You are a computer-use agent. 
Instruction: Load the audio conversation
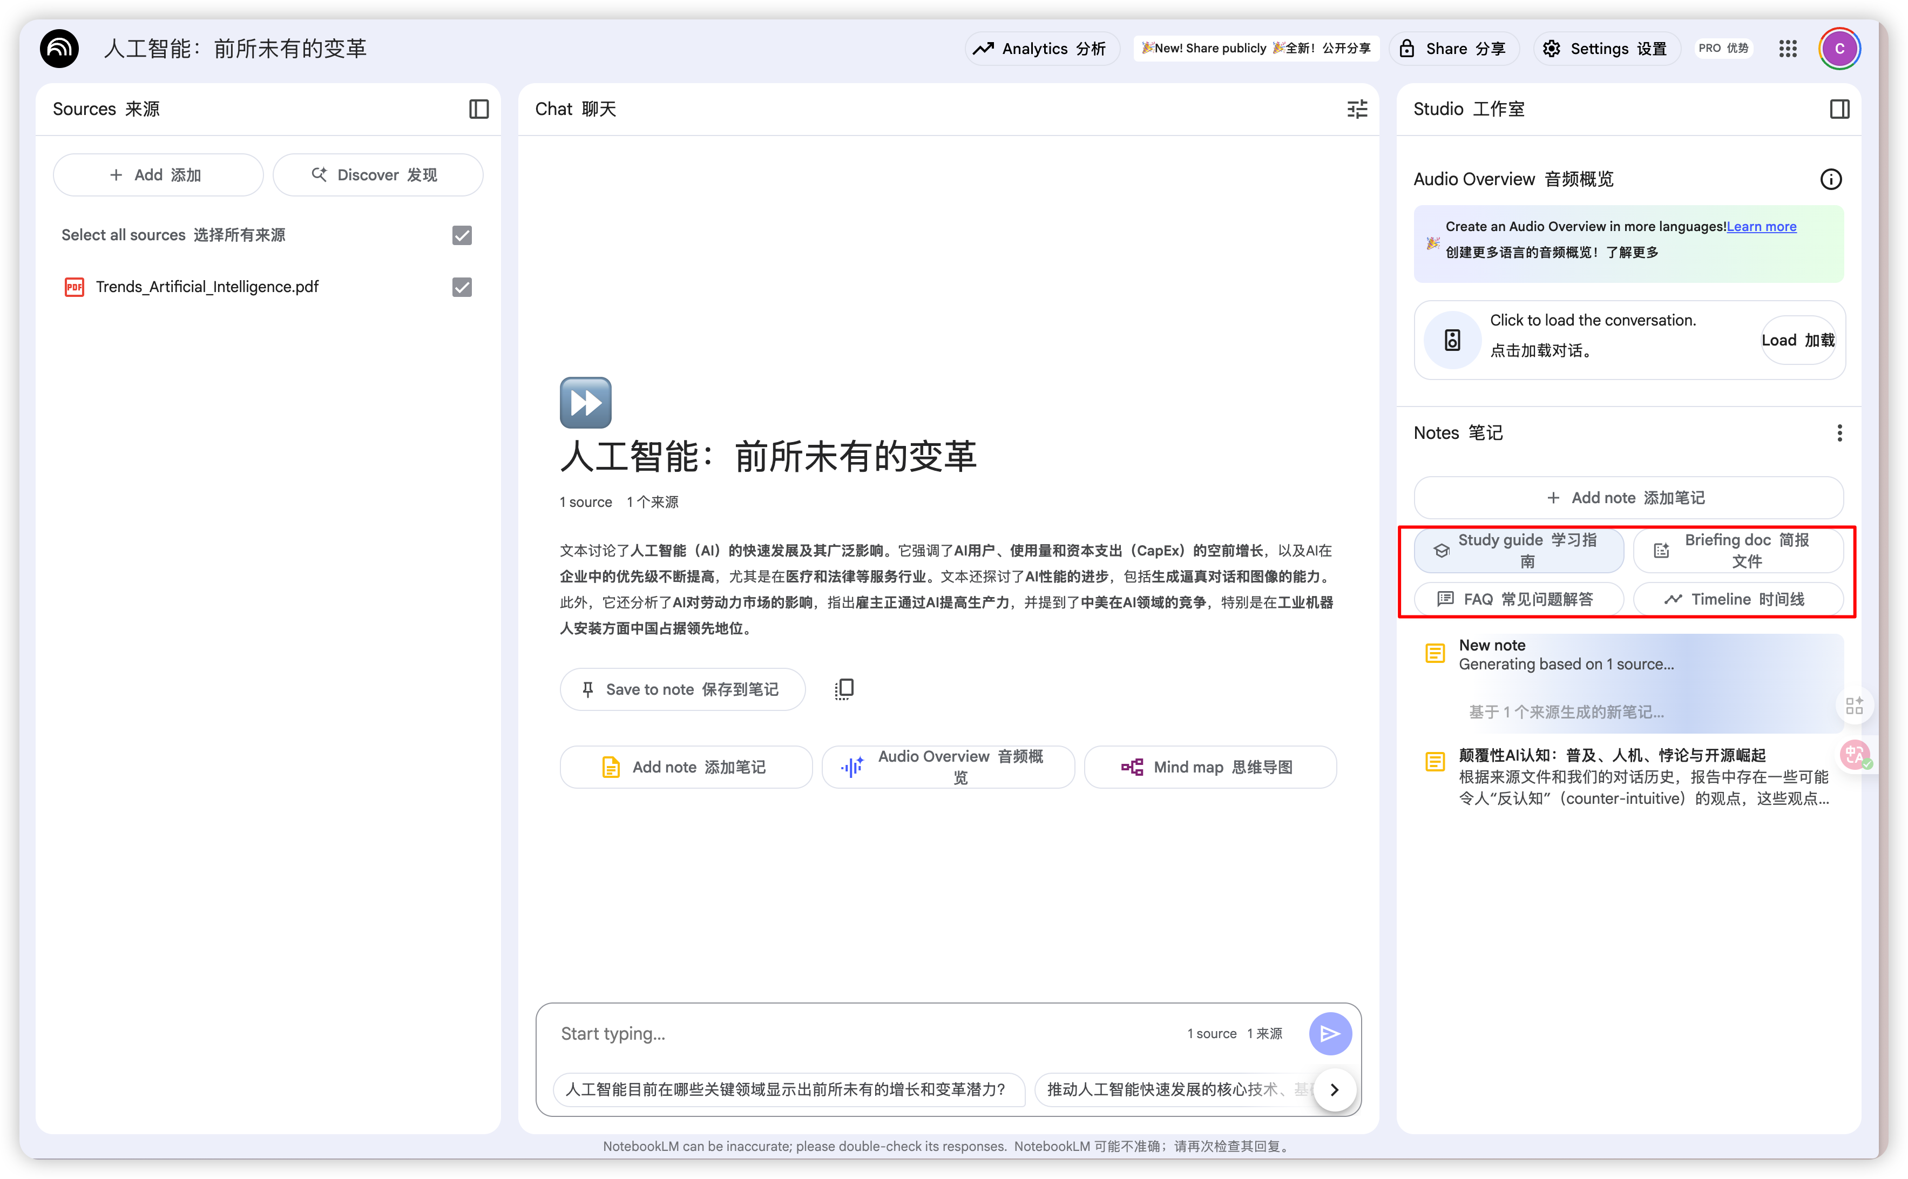[1797, 340]
